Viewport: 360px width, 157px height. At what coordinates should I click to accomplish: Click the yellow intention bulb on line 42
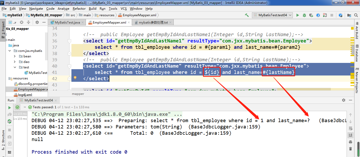[75, 78]
